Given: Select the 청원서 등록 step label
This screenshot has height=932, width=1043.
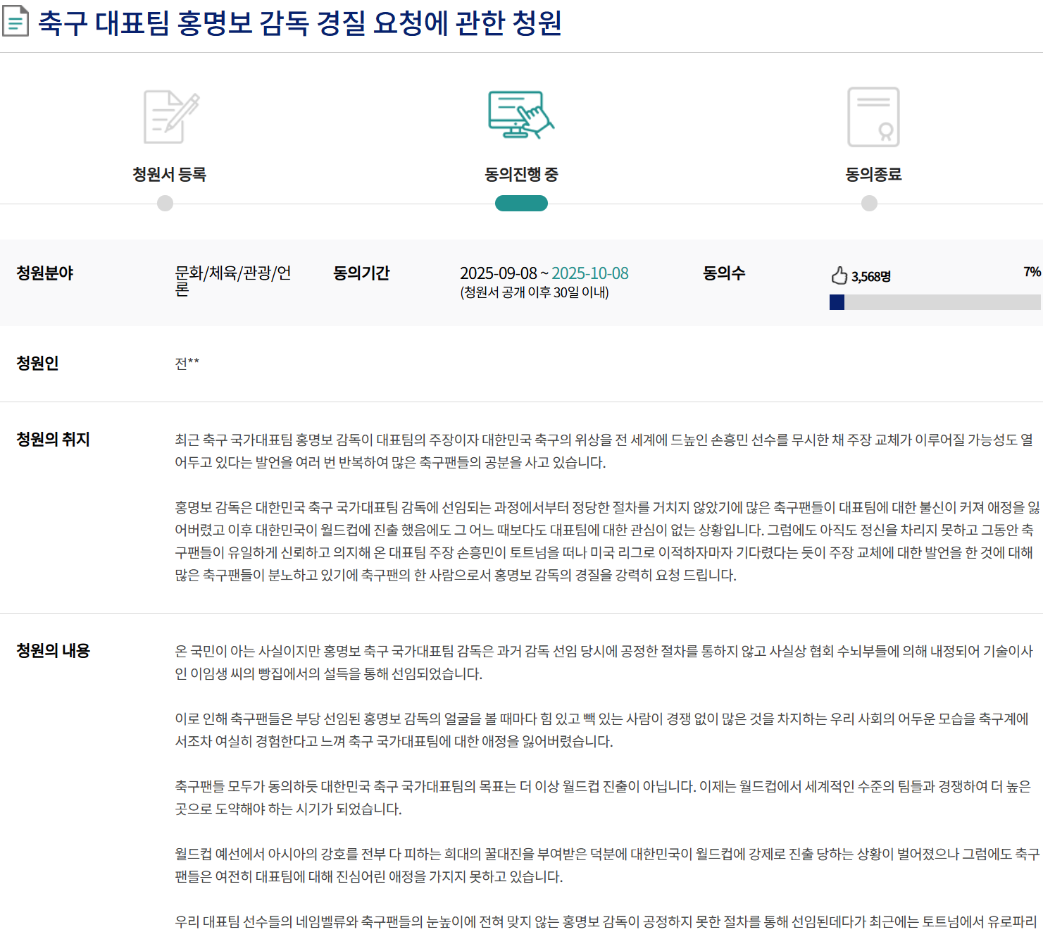Looking at the screenshot, I should (x=169, y=174).
